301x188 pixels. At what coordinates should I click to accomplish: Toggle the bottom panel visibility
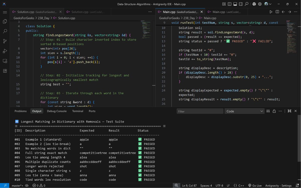coord(235,4)
